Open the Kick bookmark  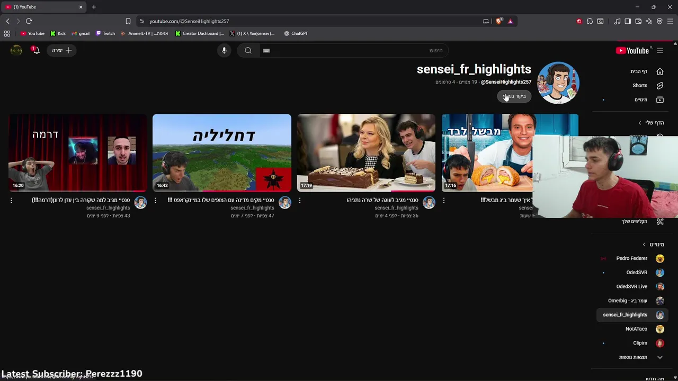click(58, 33)
